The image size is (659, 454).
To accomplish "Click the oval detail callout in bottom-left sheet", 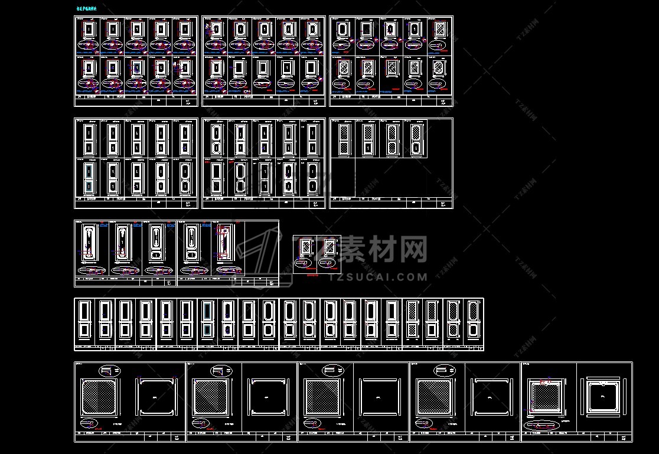I will (x=110, y=371).
